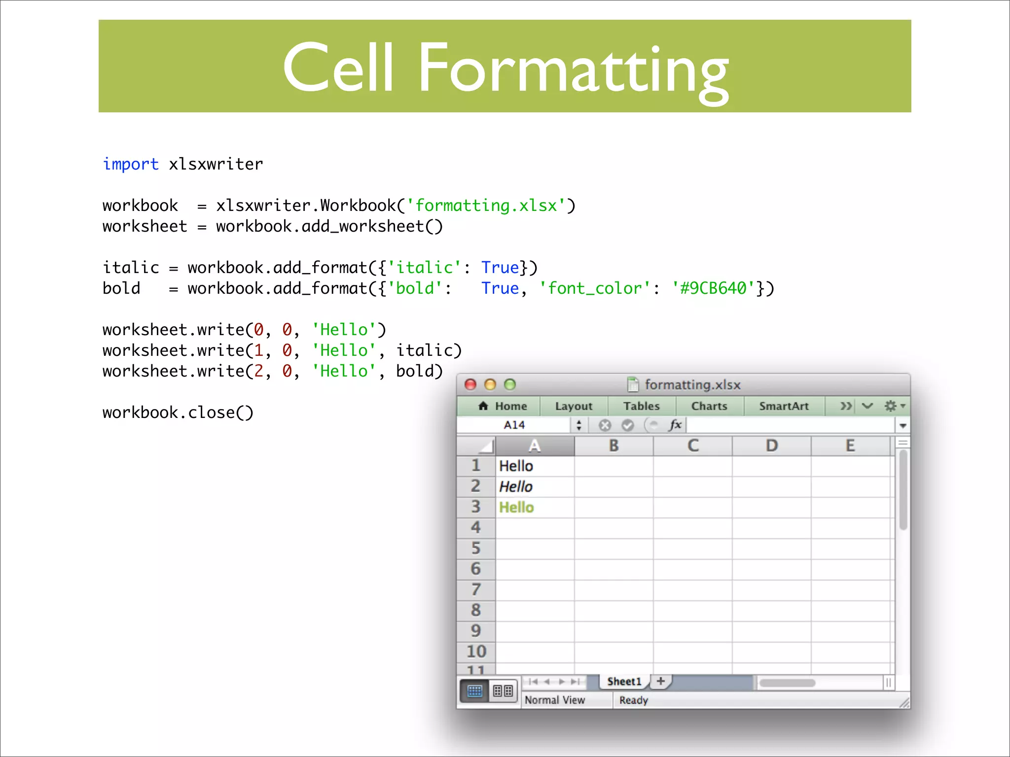Viewport: 1010px width, 757px height.
Task: Select row 2 header
Action: tap(476, 486)
